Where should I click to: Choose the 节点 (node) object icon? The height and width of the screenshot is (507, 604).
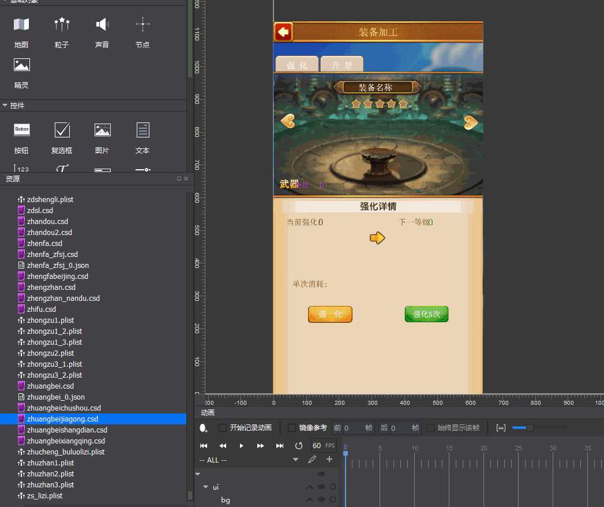click(x=142, y=24)
